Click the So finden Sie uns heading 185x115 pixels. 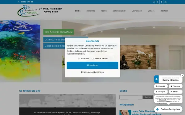point(30,91)
